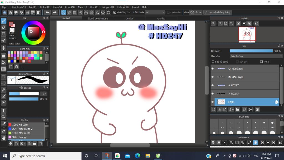The width and height of the screenshot is (284, 160).
Task: Open the Chỉnh sửa(E) menu
Action: [x=19, y=7]
